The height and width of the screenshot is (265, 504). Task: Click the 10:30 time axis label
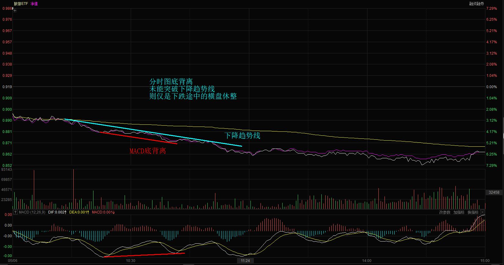point(130,261)
